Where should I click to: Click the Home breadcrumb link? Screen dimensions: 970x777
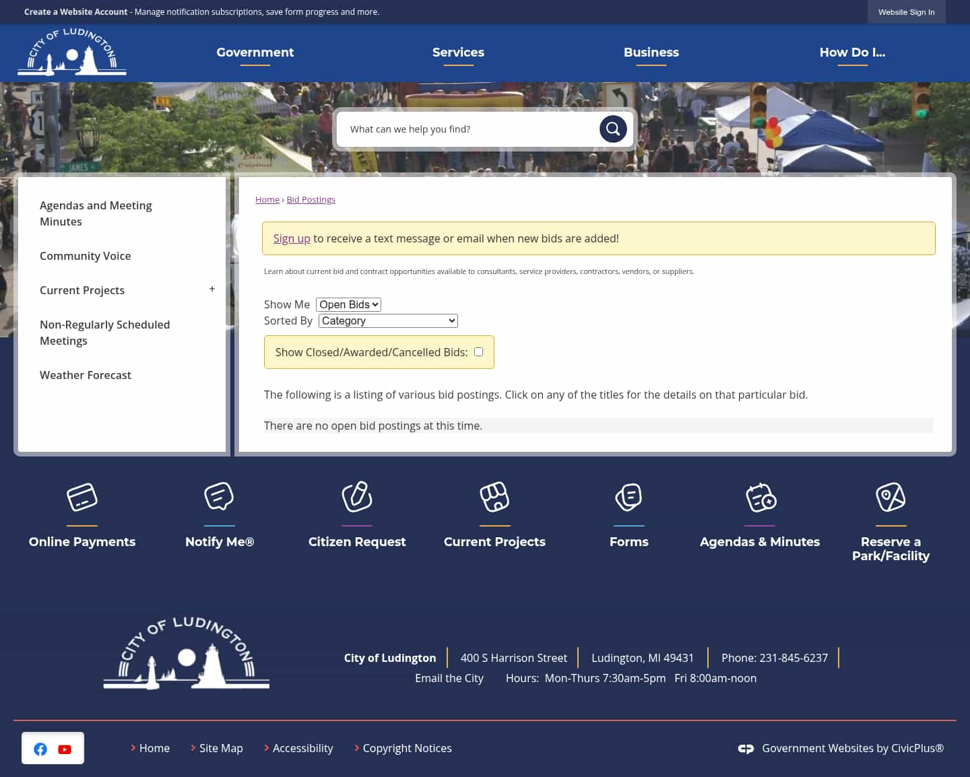267,199
